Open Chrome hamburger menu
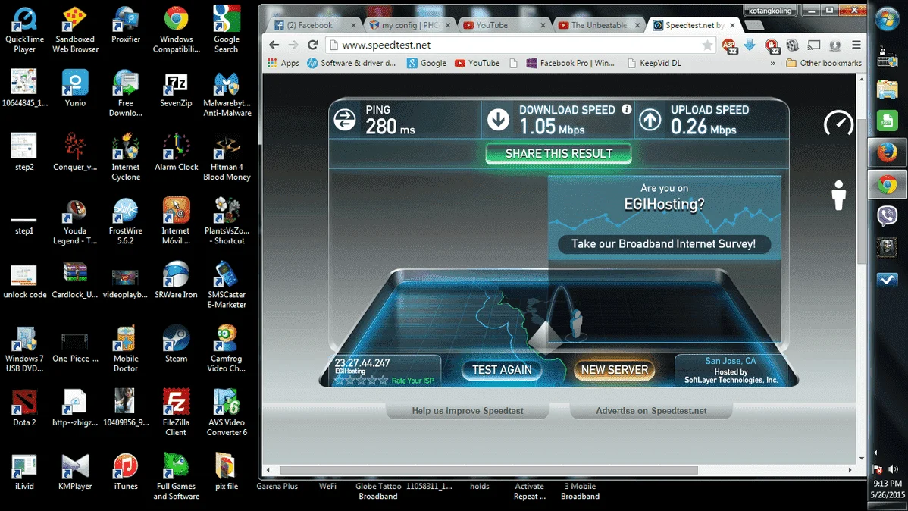 856,45
